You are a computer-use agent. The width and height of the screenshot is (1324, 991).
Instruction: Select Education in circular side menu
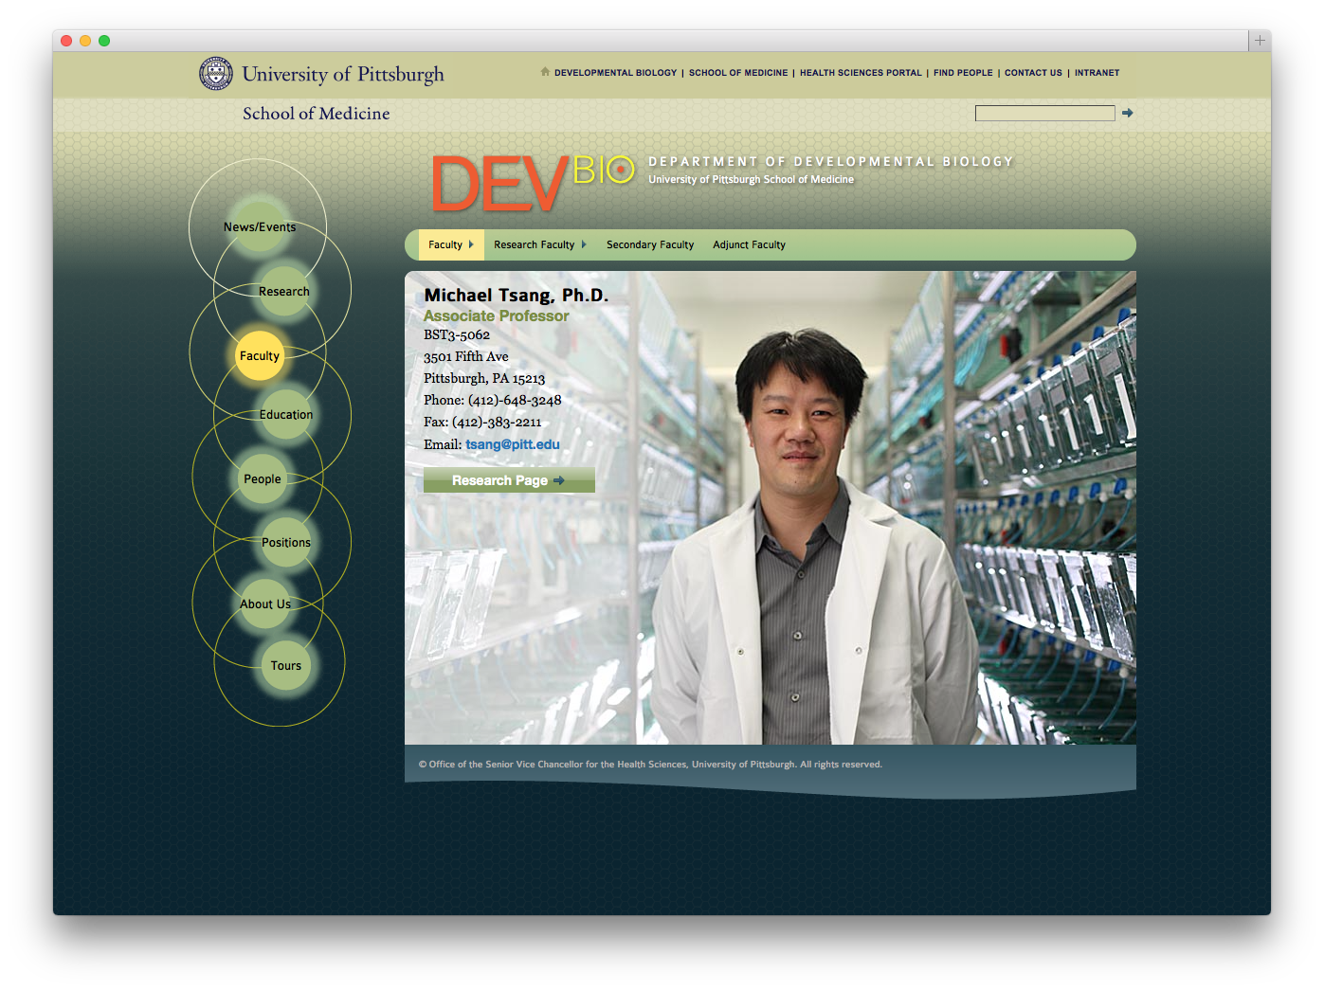point(286,414)
